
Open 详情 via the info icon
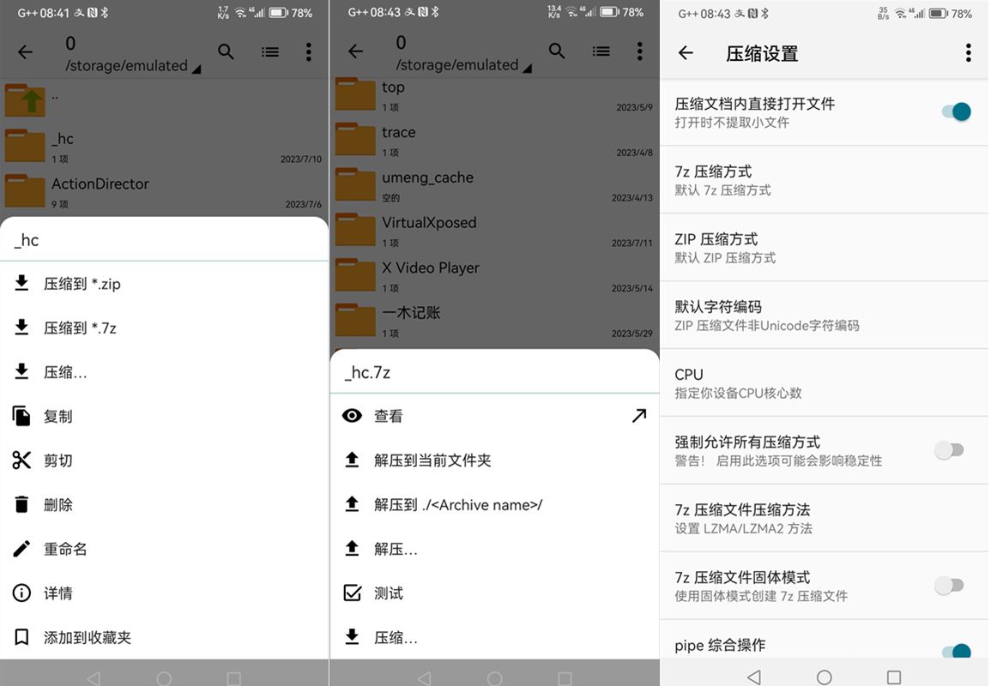click(21, 593)
